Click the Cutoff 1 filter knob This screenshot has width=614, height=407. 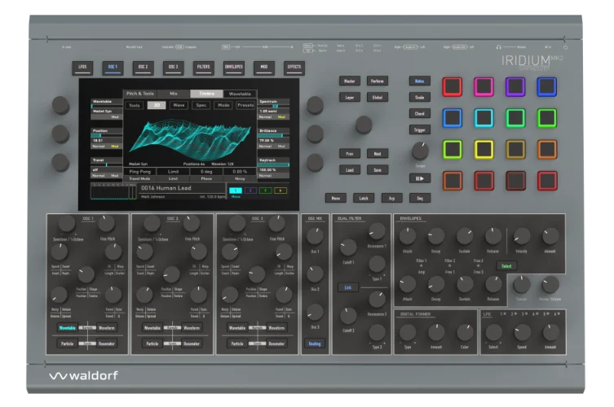coord(348,247)
